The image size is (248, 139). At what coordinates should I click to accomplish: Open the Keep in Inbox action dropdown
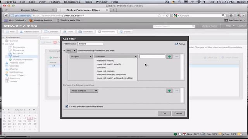pyautogui.click(x=84, y=91)
